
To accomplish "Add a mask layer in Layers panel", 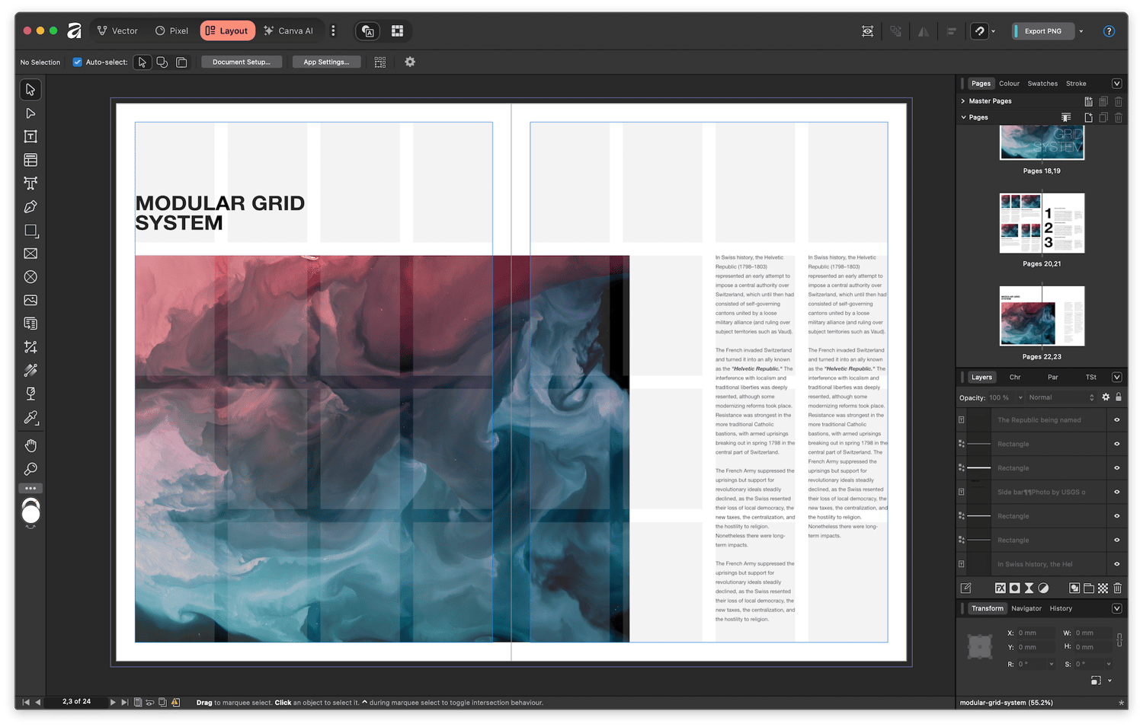I will (x=1014, y=588).
